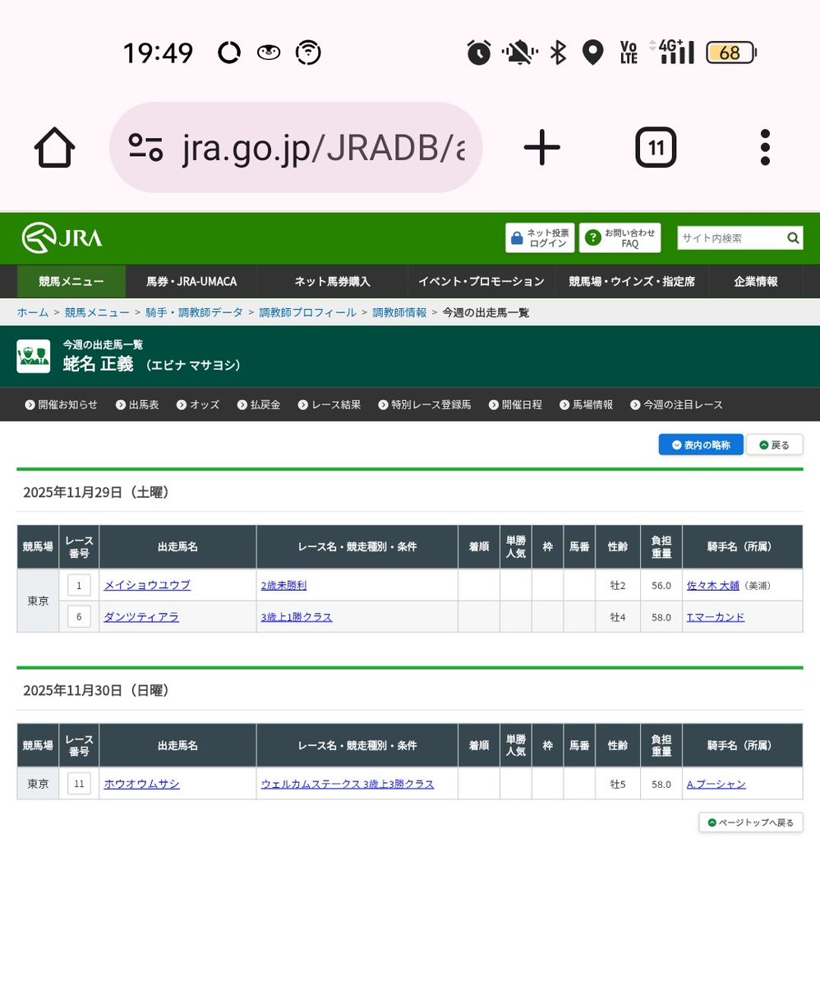Tap the browser home icon
This screenshot has height=986, width=820.
coord(53,147)
